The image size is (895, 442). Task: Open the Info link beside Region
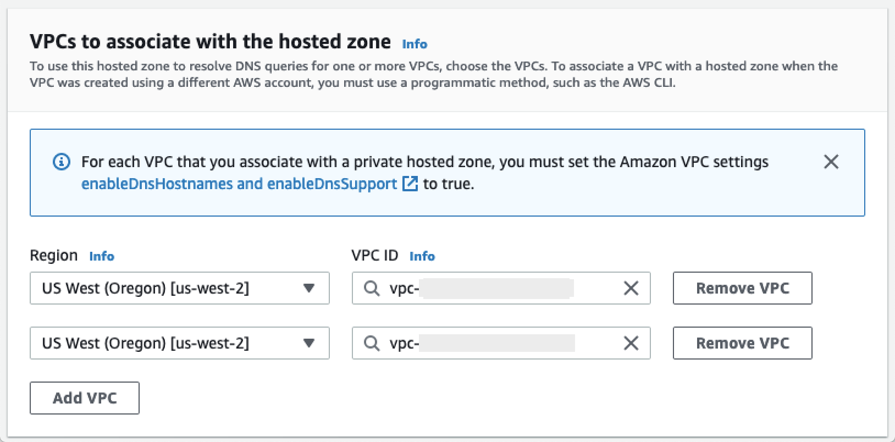[102, 256]
